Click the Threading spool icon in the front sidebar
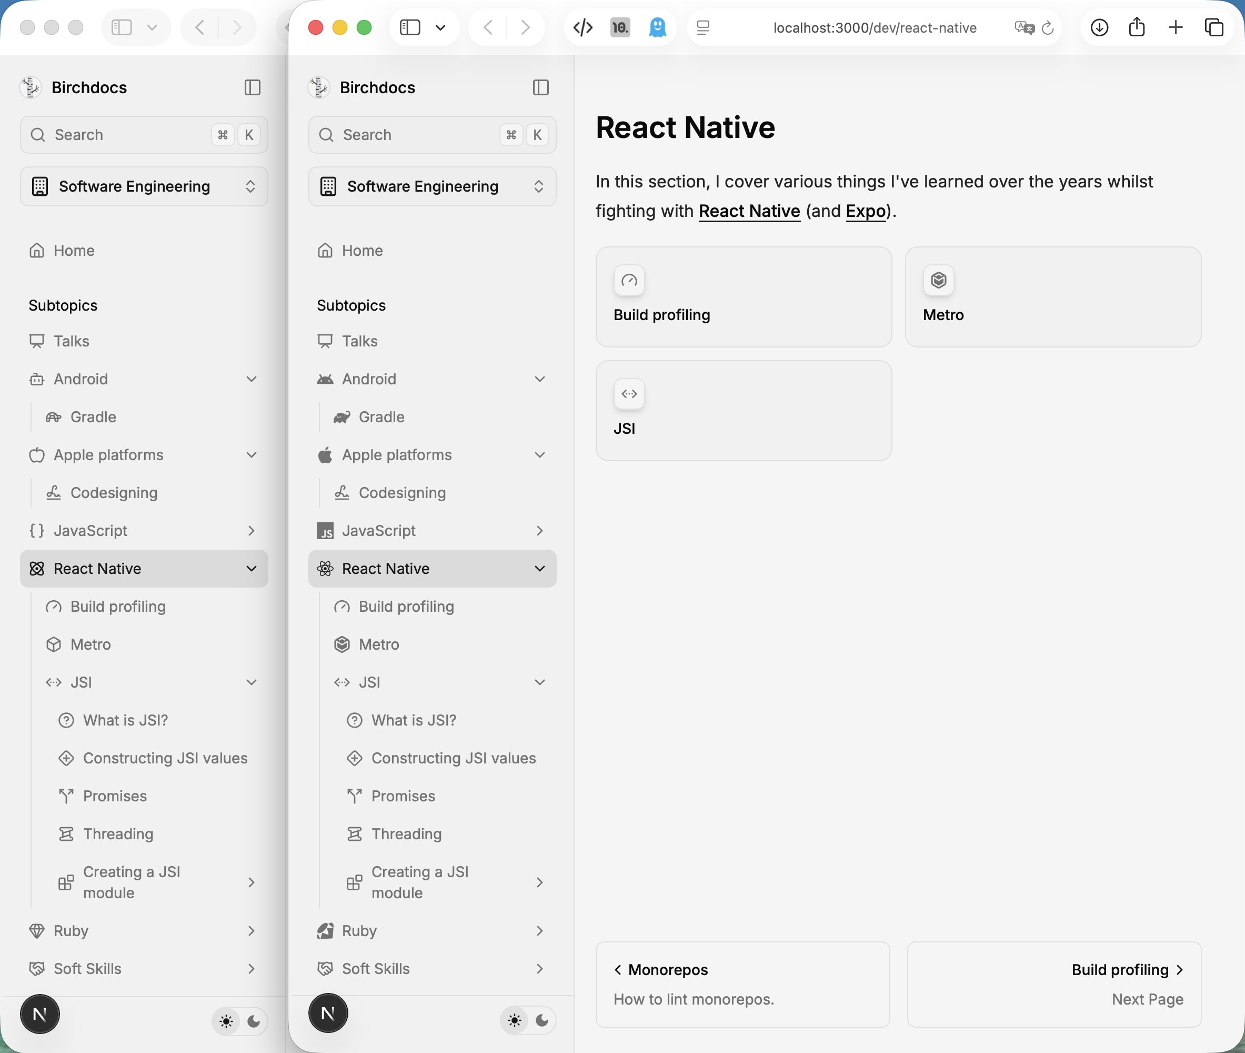The image size is (1245, 1053). [x=355, y=834]
